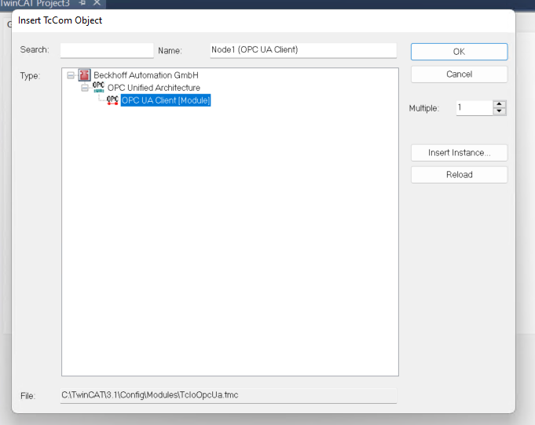Pin the TwinCAT Project3 tab
Viewport: 535px width, 425px height.
(x=82, y=3)
